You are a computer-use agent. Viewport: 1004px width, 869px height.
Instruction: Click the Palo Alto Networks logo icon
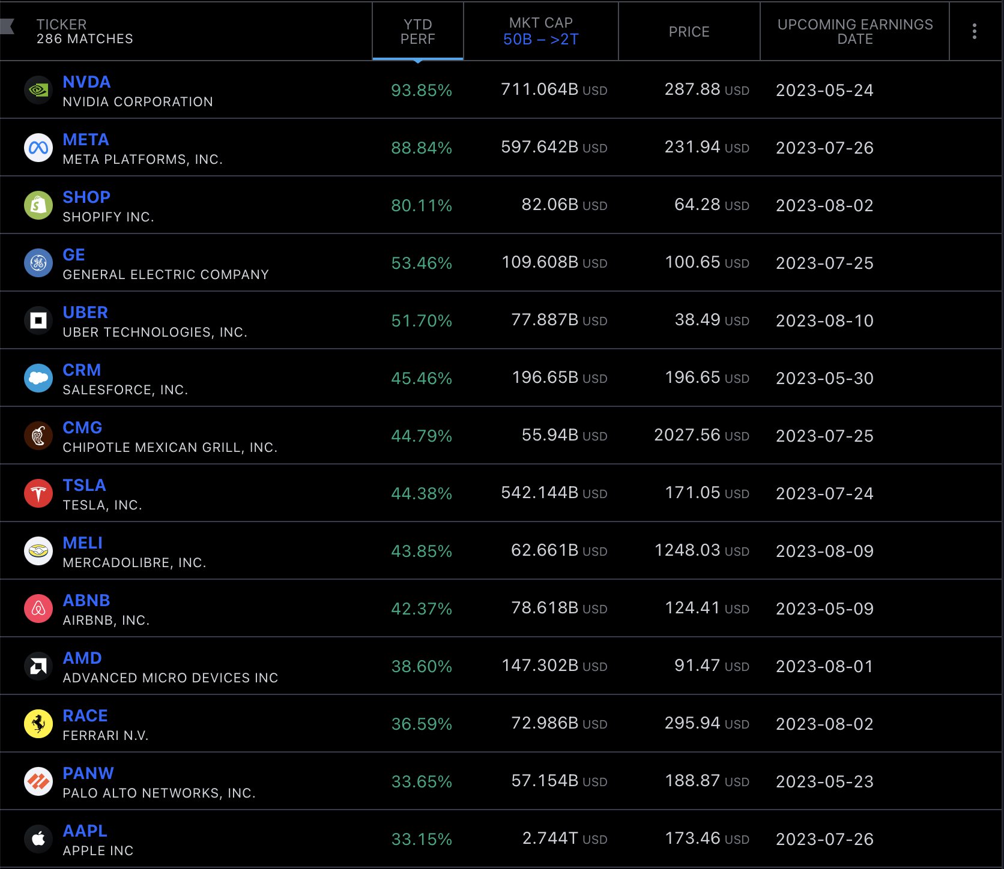38,781
